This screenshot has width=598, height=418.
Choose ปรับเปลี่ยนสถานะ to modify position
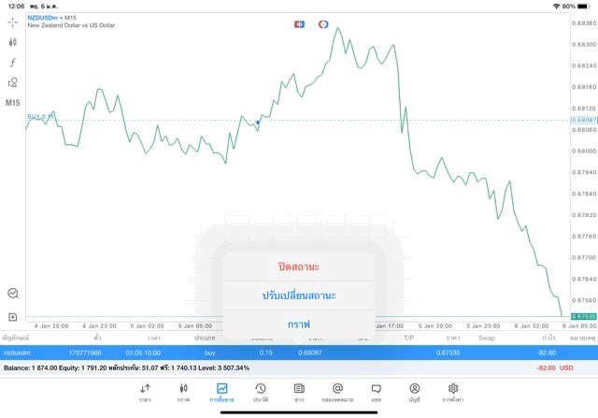click(x=299, y=295)
